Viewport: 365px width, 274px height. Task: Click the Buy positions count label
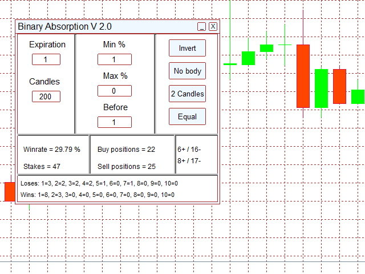point(126,150)
